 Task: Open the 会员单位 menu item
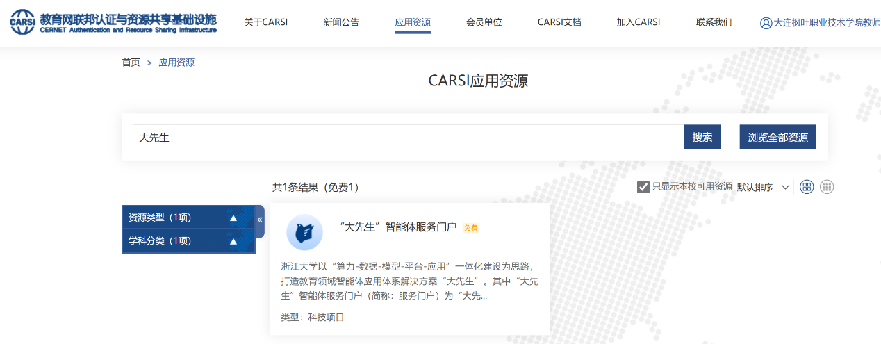(484, 22)
